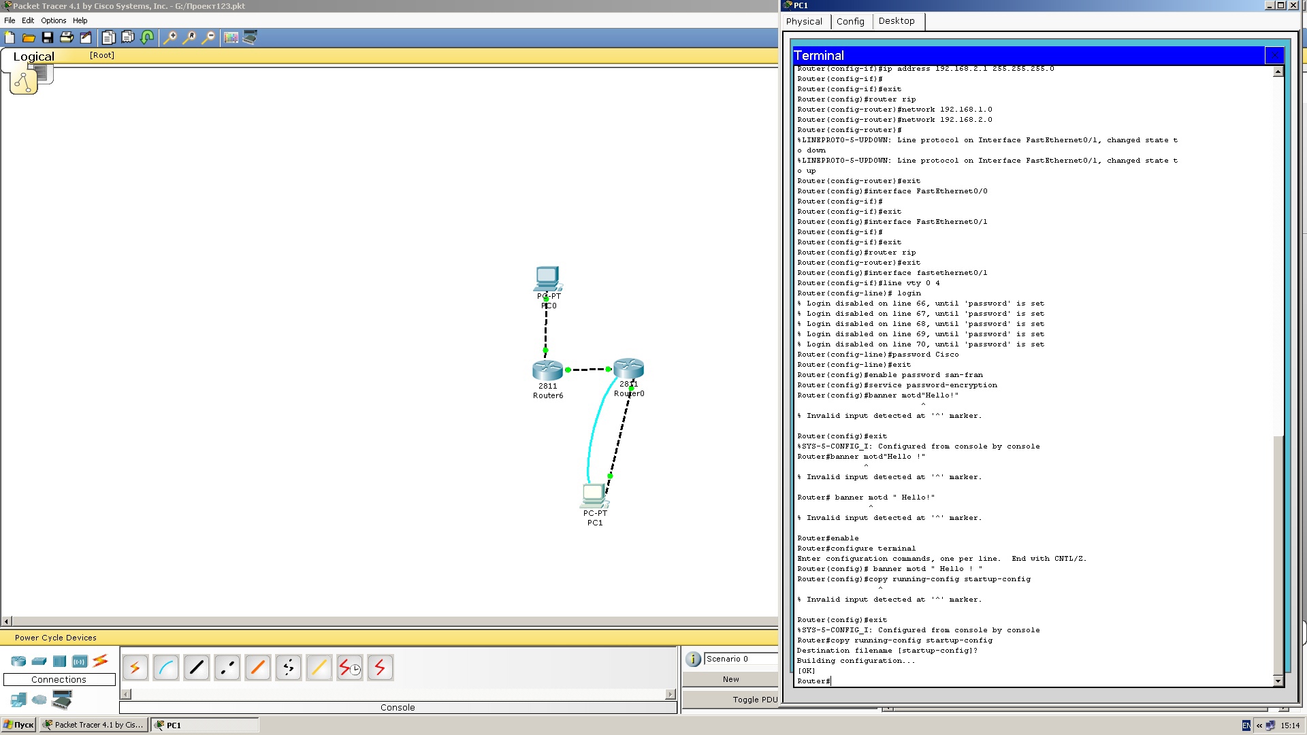This screenshot has width=1307, height=735.
Task: Open the Scenario 0 dropdown
Action: coord(741,659)
